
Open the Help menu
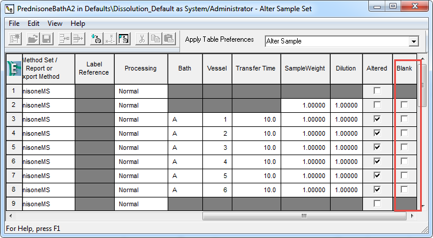pos(78,24)
